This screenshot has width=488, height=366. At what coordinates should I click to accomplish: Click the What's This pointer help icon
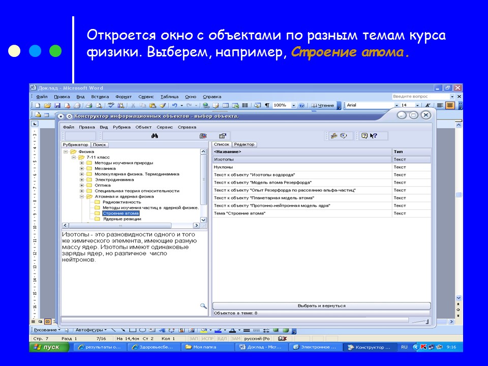pyautogui.click(x=374, y=136)
